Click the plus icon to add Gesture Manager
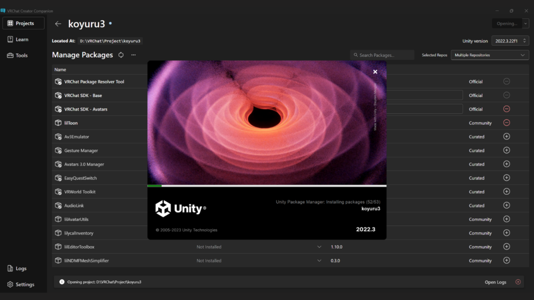534x300 pixels. (x=506, y=151)
